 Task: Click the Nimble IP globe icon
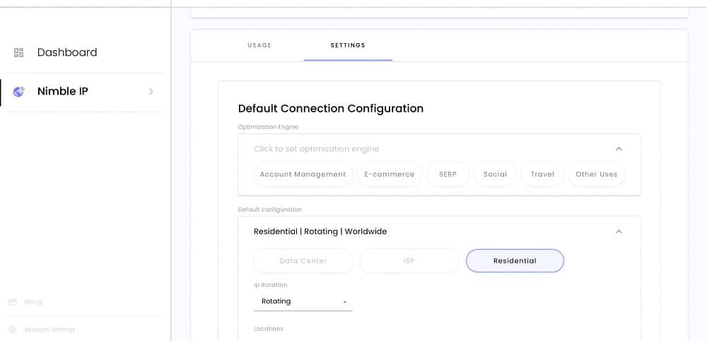18,91
